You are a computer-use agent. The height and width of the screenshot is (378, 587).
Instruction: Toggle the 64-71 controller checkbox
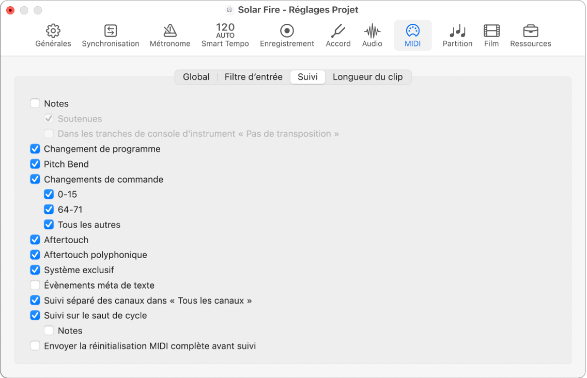click(x=49, y=210)
